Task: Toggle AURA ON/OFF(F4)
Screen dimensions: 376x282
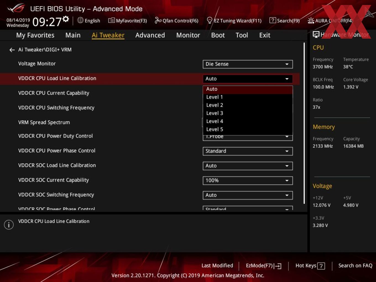Action: point(330,20)
